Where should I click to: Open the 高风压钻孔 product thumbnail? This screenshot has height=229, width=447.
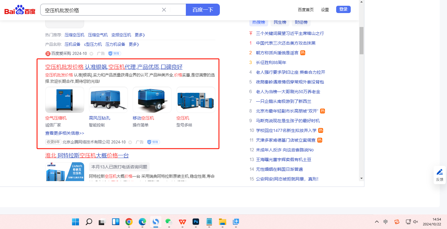pos(108,100)
